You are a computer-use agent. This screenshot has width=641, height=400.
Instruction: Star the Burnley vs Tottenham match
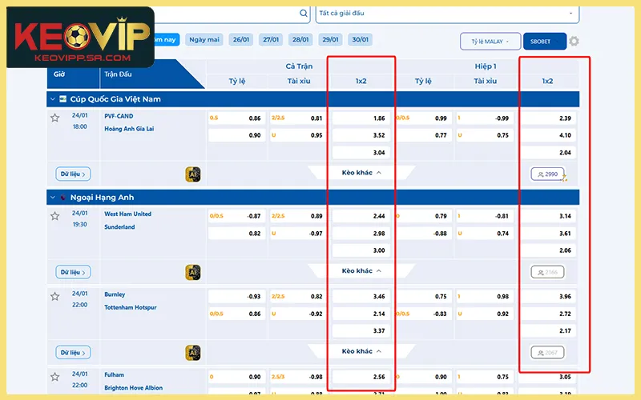(x=54, y=296)
